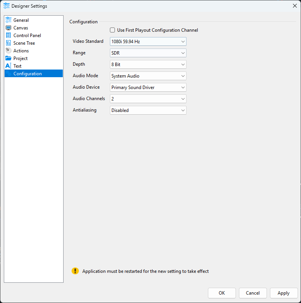
Task: Click the Canvas monitor icon
Action: [8, 28]
